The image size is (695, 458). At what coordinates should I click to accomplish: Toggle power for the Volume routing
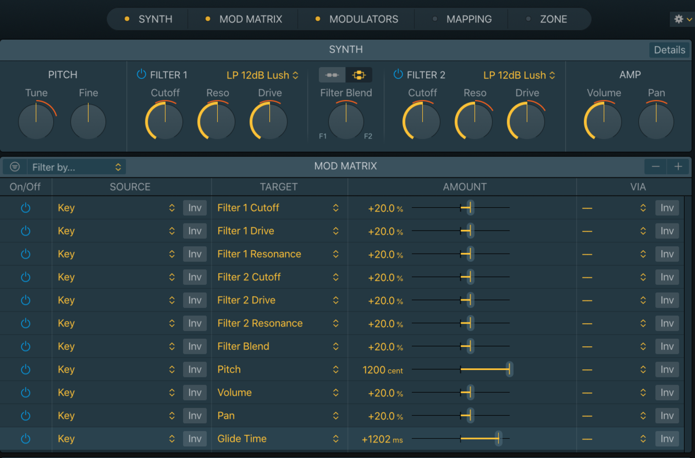[x=25, y=393]
